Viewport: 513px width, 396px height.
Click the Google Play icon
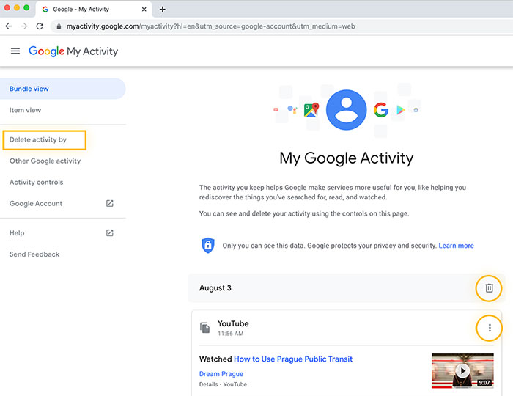pos(400,110)
